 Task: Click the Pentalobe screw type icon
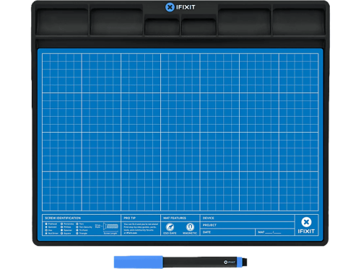(x=61, y=224)
